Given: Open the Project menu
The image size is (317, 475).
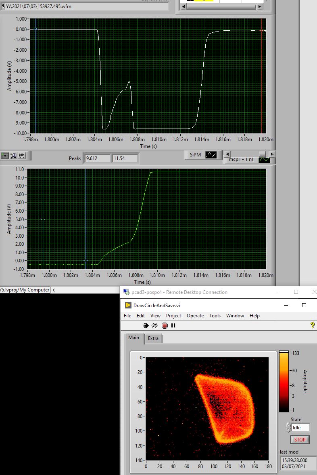Looking at the screenshot, I should 173,316.
